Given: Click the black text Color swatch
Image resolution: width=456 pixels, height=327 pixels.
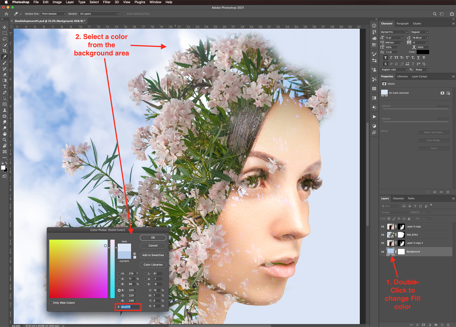Looking at the screenshot, I should click(x=423, y=52).
